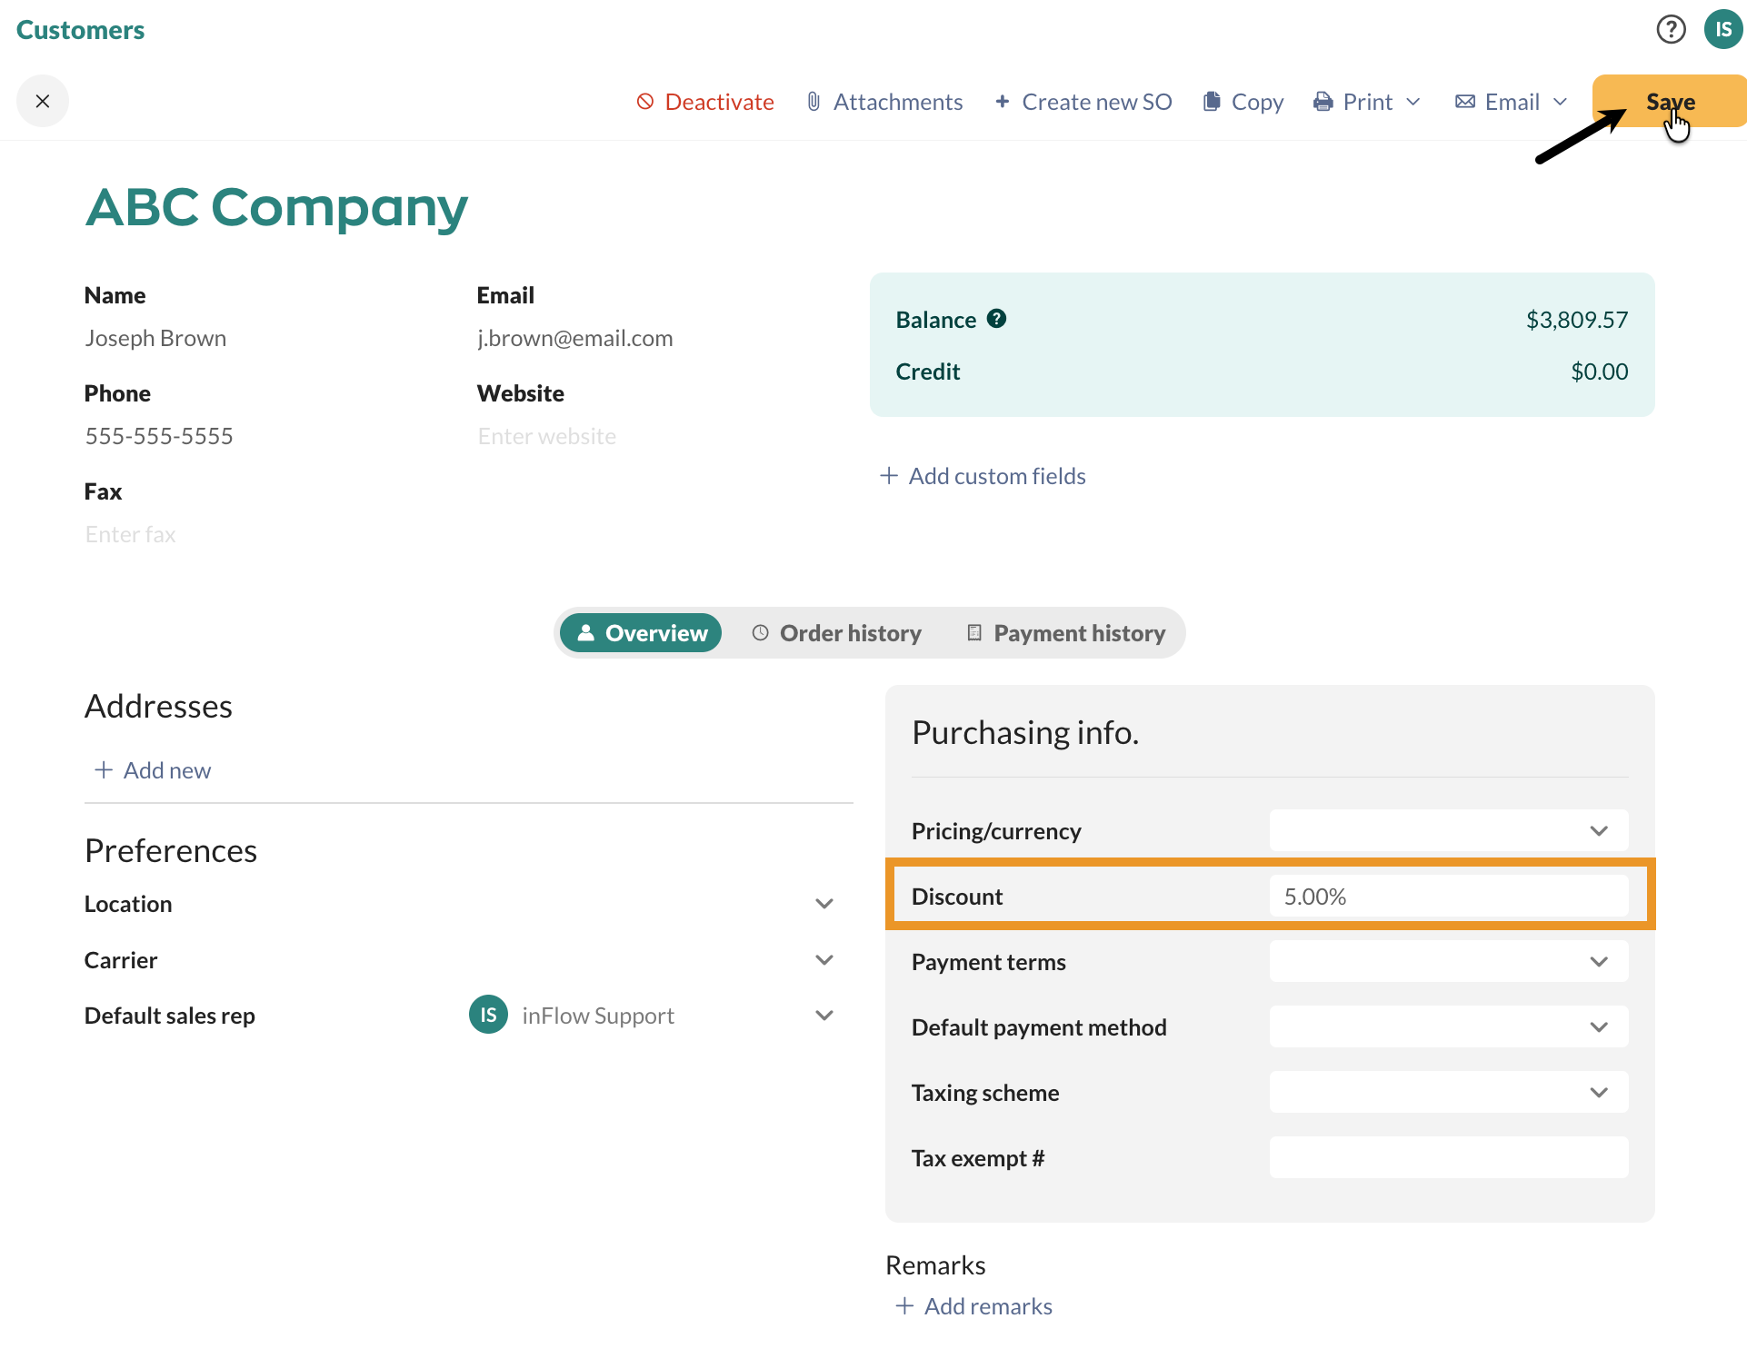This screenshot has height=1368, width=1747.
Task: Click the Discount percentage field
Action: (1447, 896)
